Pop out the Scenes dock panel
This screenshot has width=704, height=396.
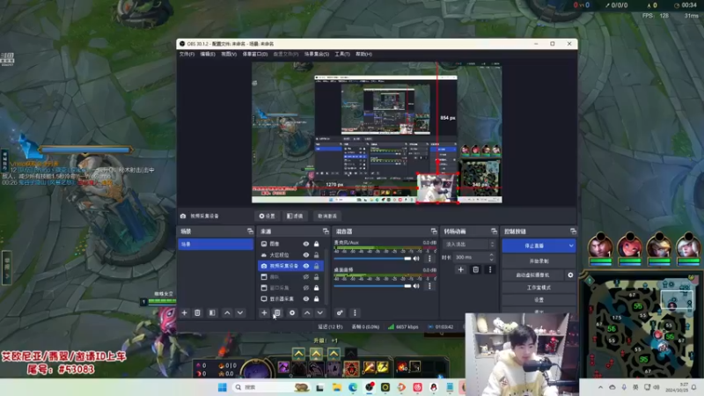(x=250, y=231)
